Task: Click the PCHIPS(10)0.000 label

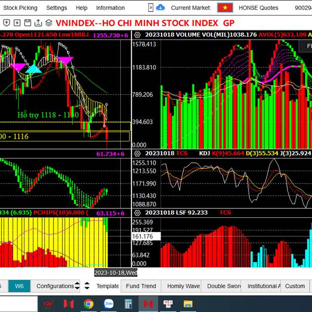Action: click(61, 213)
